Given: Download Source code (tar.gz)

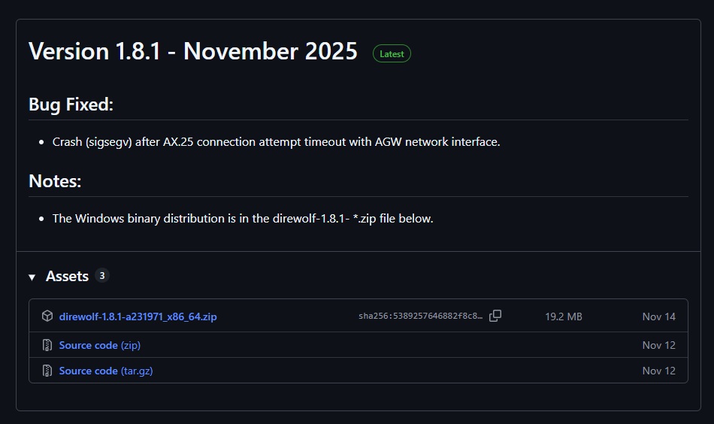Looking at the screenshot, I should point(106,371).
